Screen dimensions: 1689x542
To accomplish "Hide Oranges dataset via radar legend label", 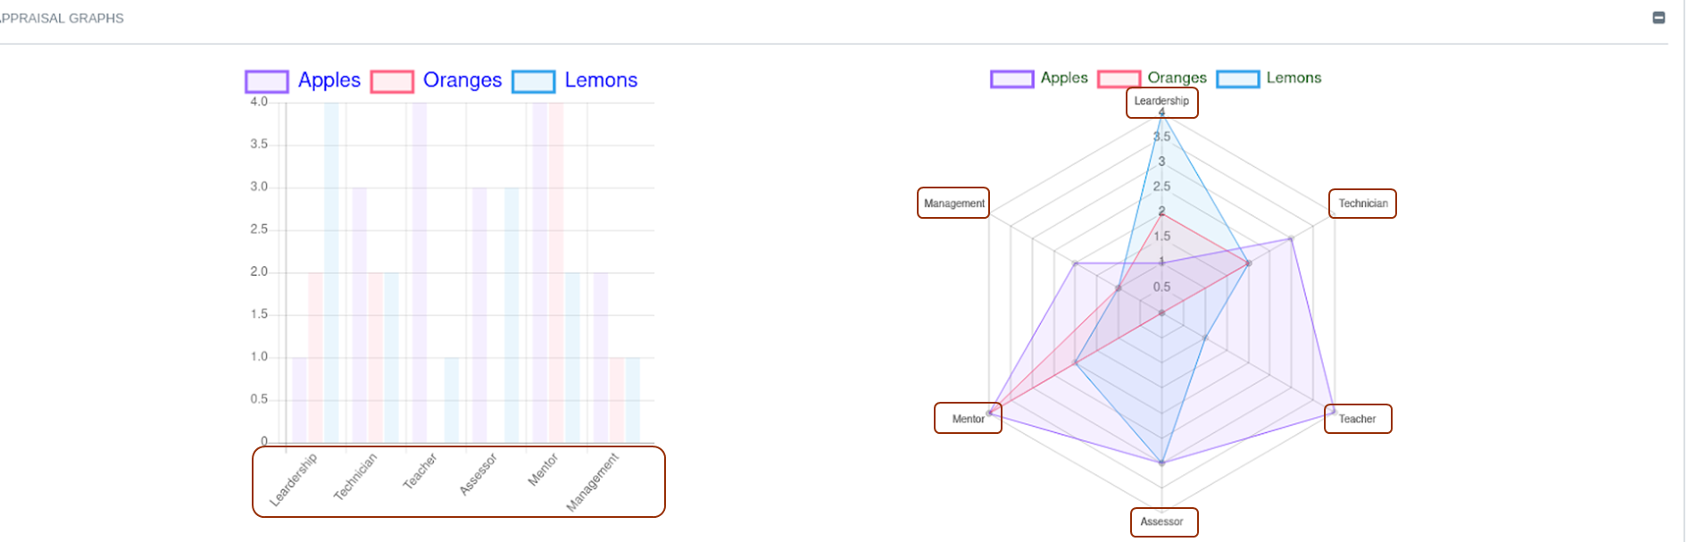I will pos(1177,79).
